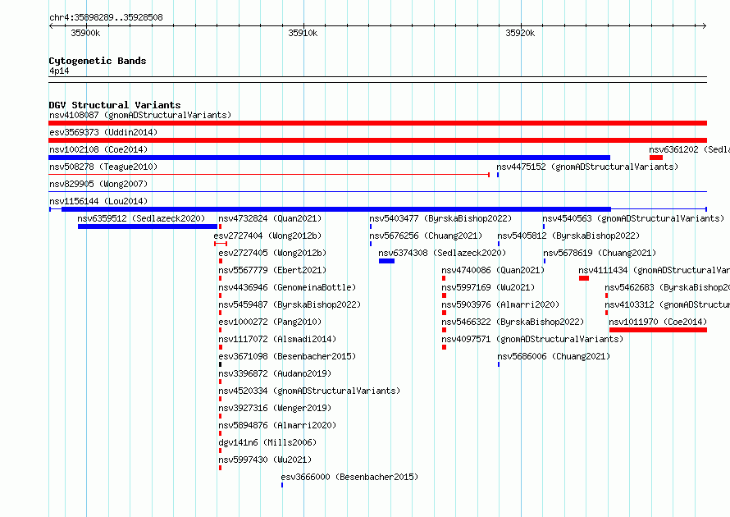Select the red bar under nsv6361202
730x517 pixels.
click(x=656, y=158)
